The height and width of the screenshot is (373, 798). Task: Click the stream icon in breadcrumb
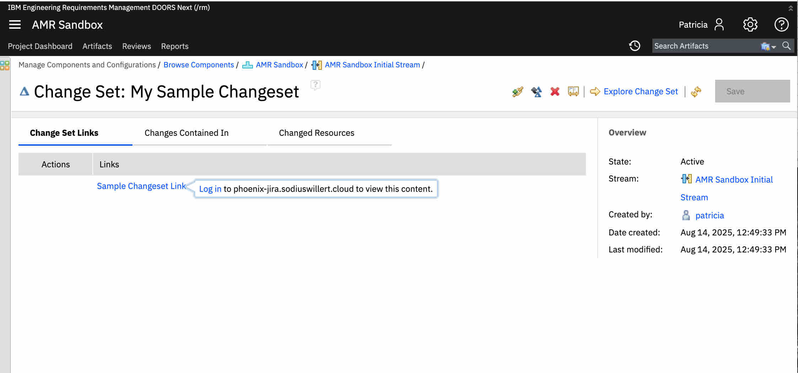pos(317,65)
